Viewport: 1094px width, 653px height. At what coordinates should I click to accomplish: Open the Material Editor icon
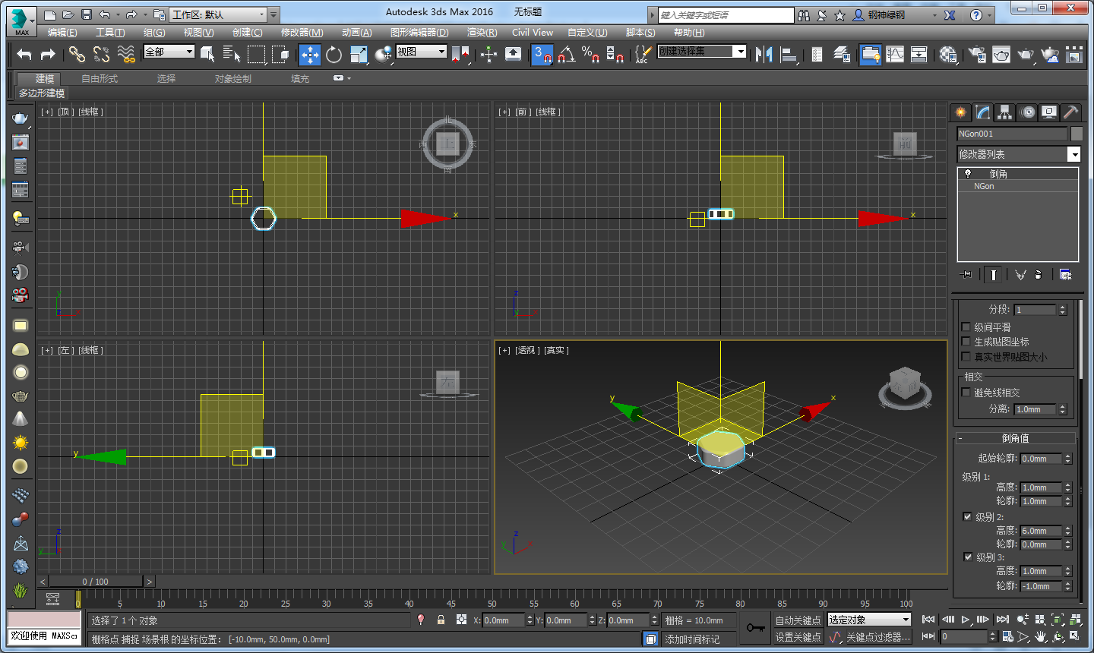tap(948, 54)
